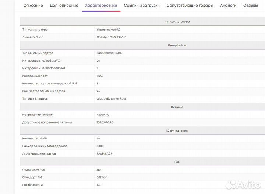Select the value PAgP; LACP
The height and width of the screenshot is (194, 265).
coord(105,153)
